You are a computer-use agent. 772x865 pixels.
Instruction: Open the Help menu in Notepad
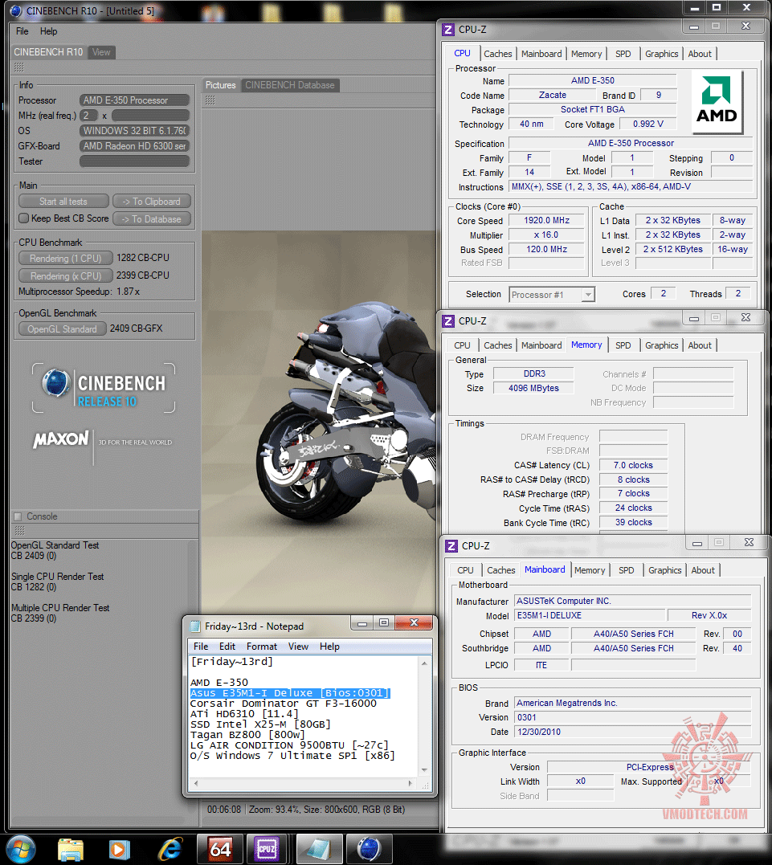click(329, 647)
